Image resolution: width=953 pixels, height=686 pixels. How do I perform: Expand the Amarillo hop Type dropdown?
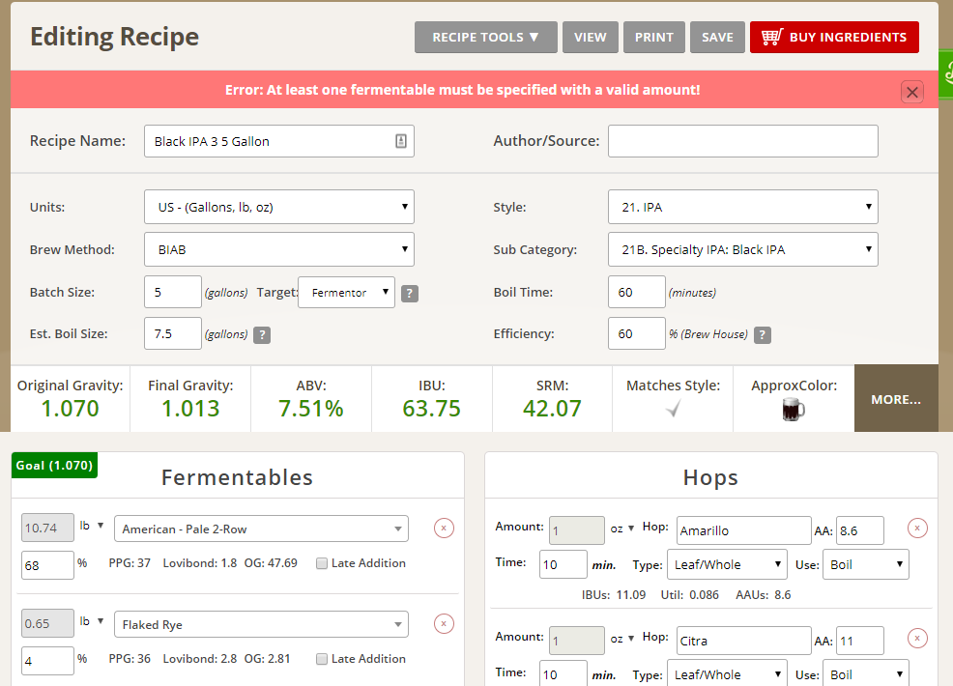coord(726,564)
